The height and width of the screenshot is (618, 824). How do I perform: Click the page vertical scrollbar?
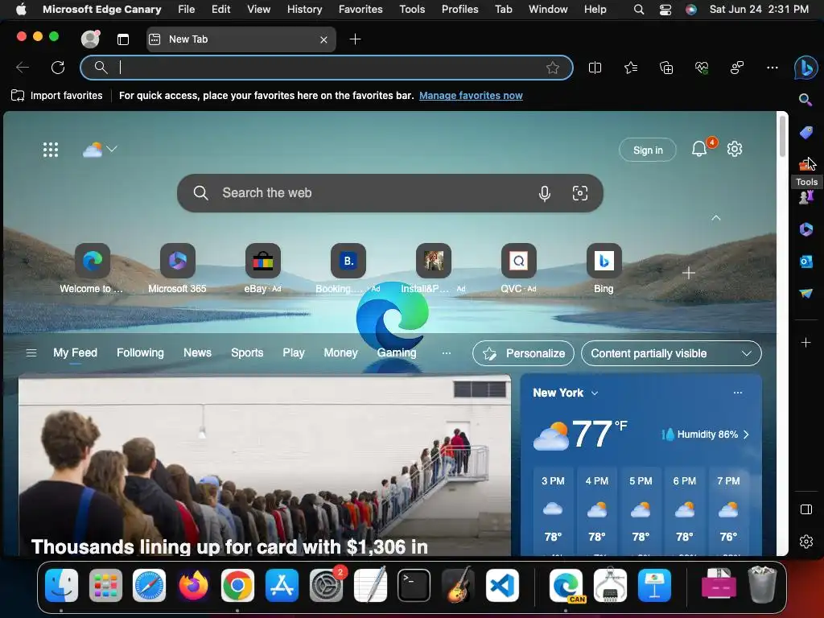tap(782, 137)
